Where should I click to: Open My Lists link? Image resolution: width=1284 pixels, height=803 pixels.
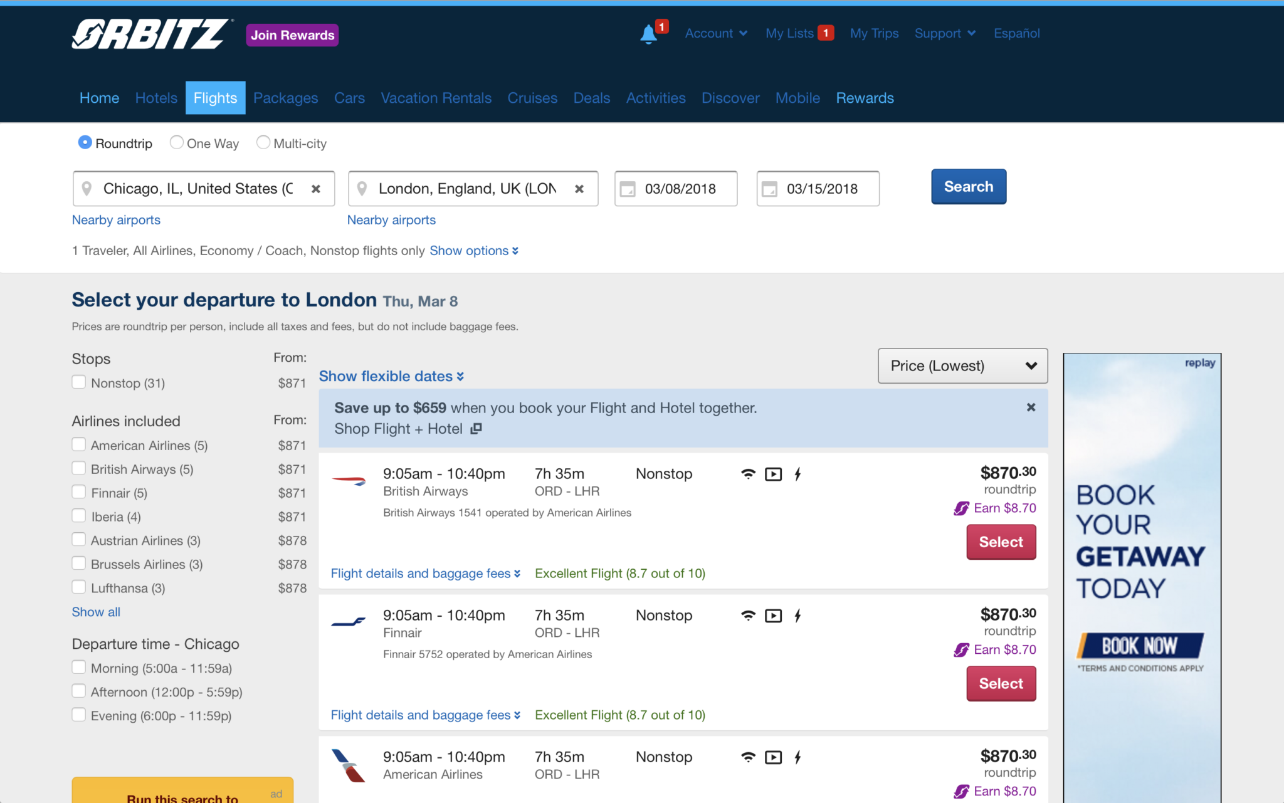tap(799, 33)
